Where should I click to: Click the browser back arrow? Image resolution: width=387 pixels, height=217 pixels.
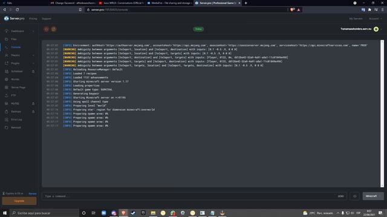(4, 10)
